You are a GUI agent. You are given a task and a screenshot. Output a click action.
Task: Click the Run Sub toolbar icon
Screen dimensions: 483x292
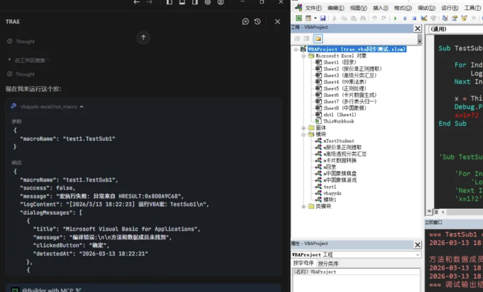(395, 18)
